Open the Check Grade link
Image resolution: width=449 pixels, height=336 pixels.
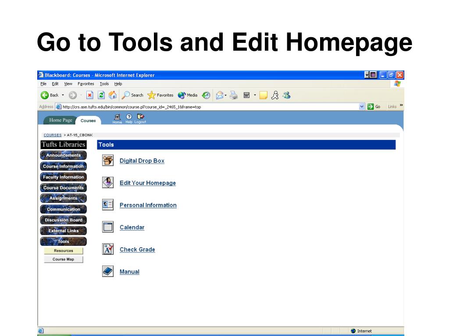coord(137,249)
